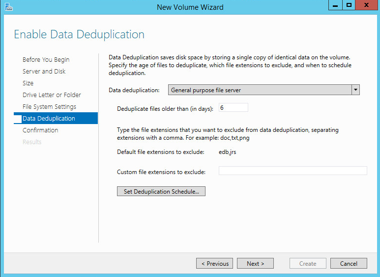Click the disabled Create button

tap(308, 263)
